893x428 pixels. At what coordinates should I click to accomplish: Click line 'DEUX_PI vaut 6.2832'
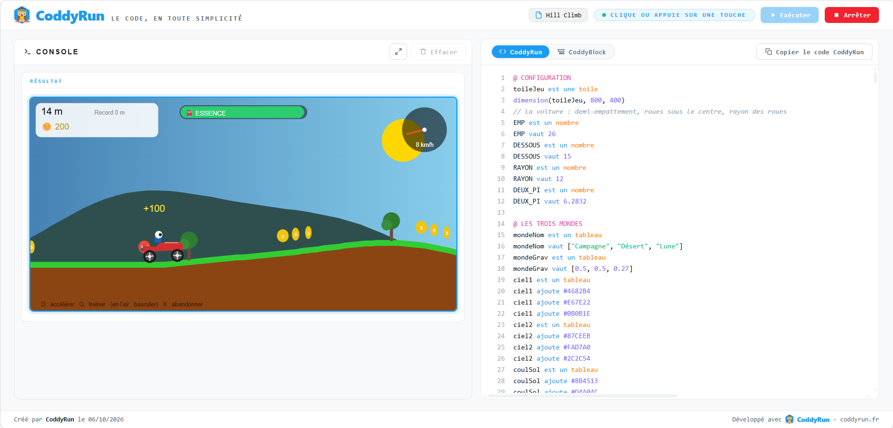pos(550,201)
